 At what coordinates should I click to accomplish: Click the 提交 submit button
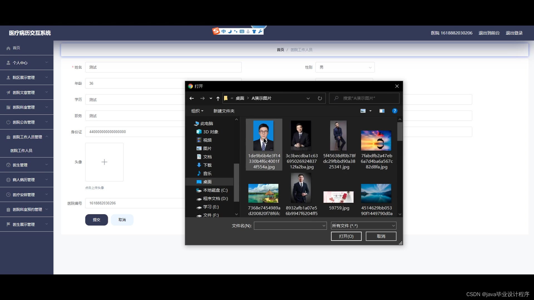point(97,220)
